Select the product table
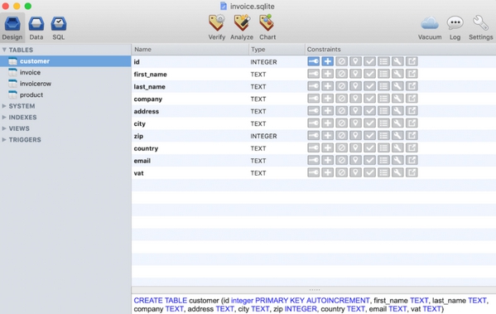The height and width of the screenshot is (314, 496). click(65, 94)
